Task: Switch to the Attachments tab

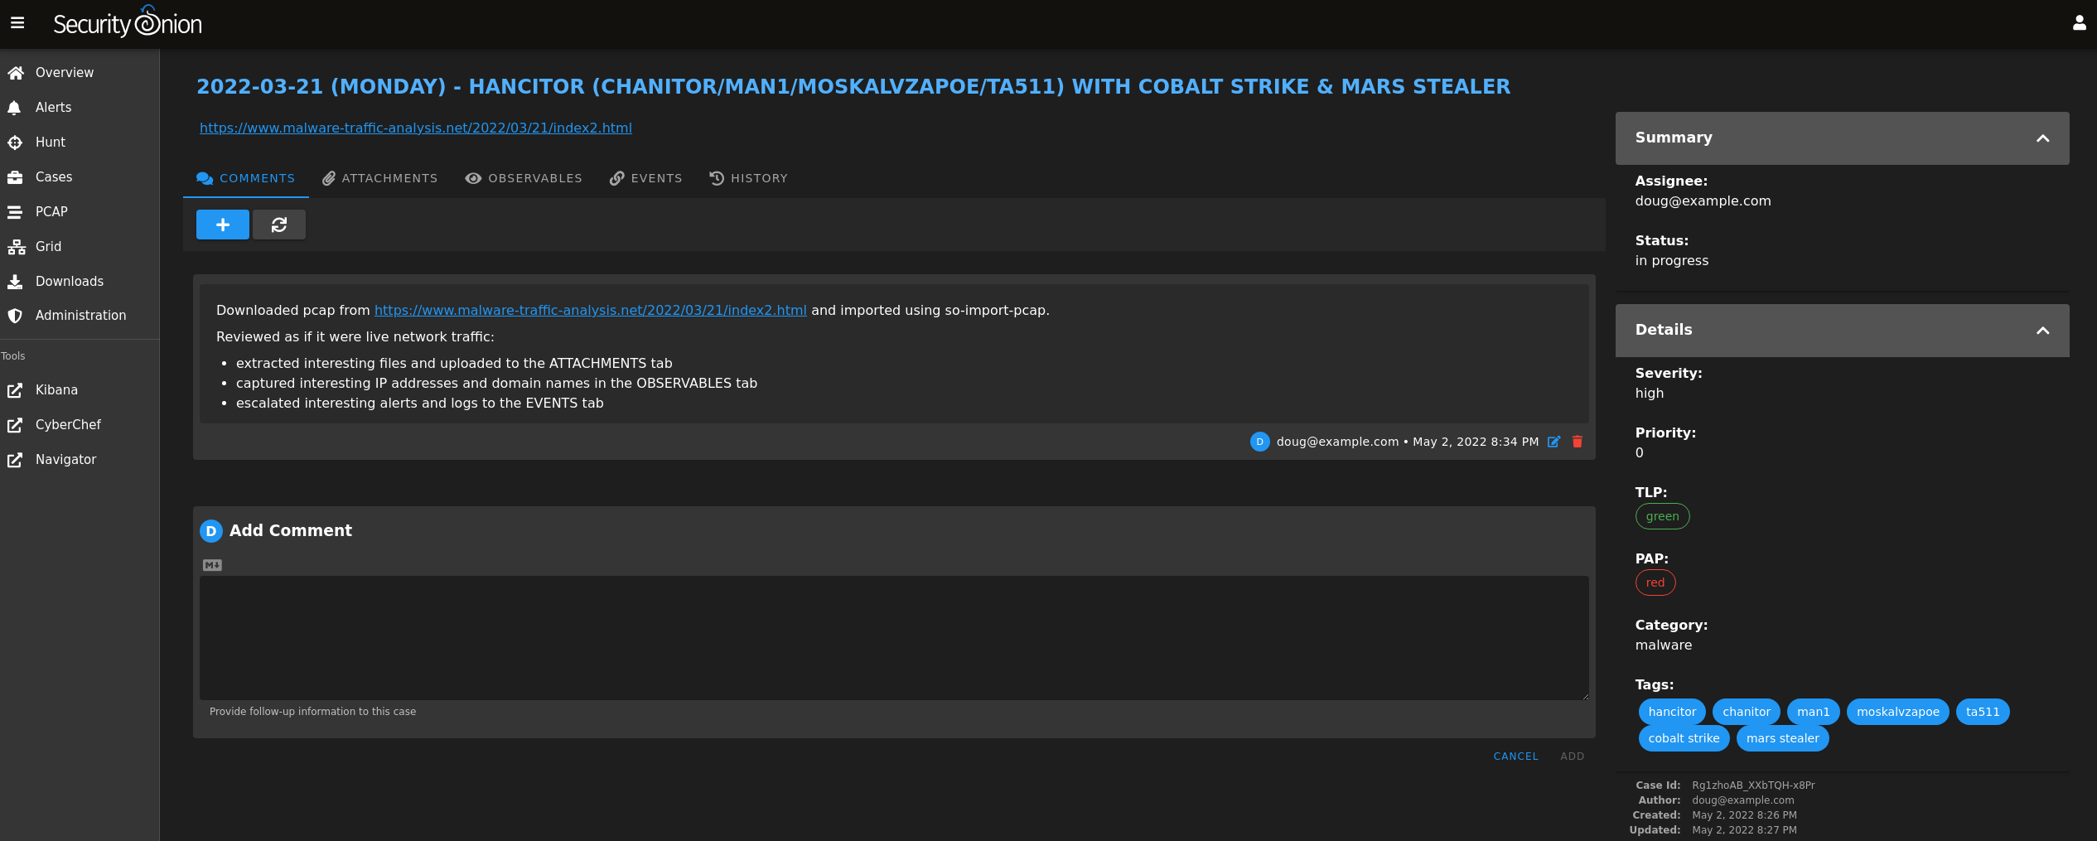Action: (380, 178)
